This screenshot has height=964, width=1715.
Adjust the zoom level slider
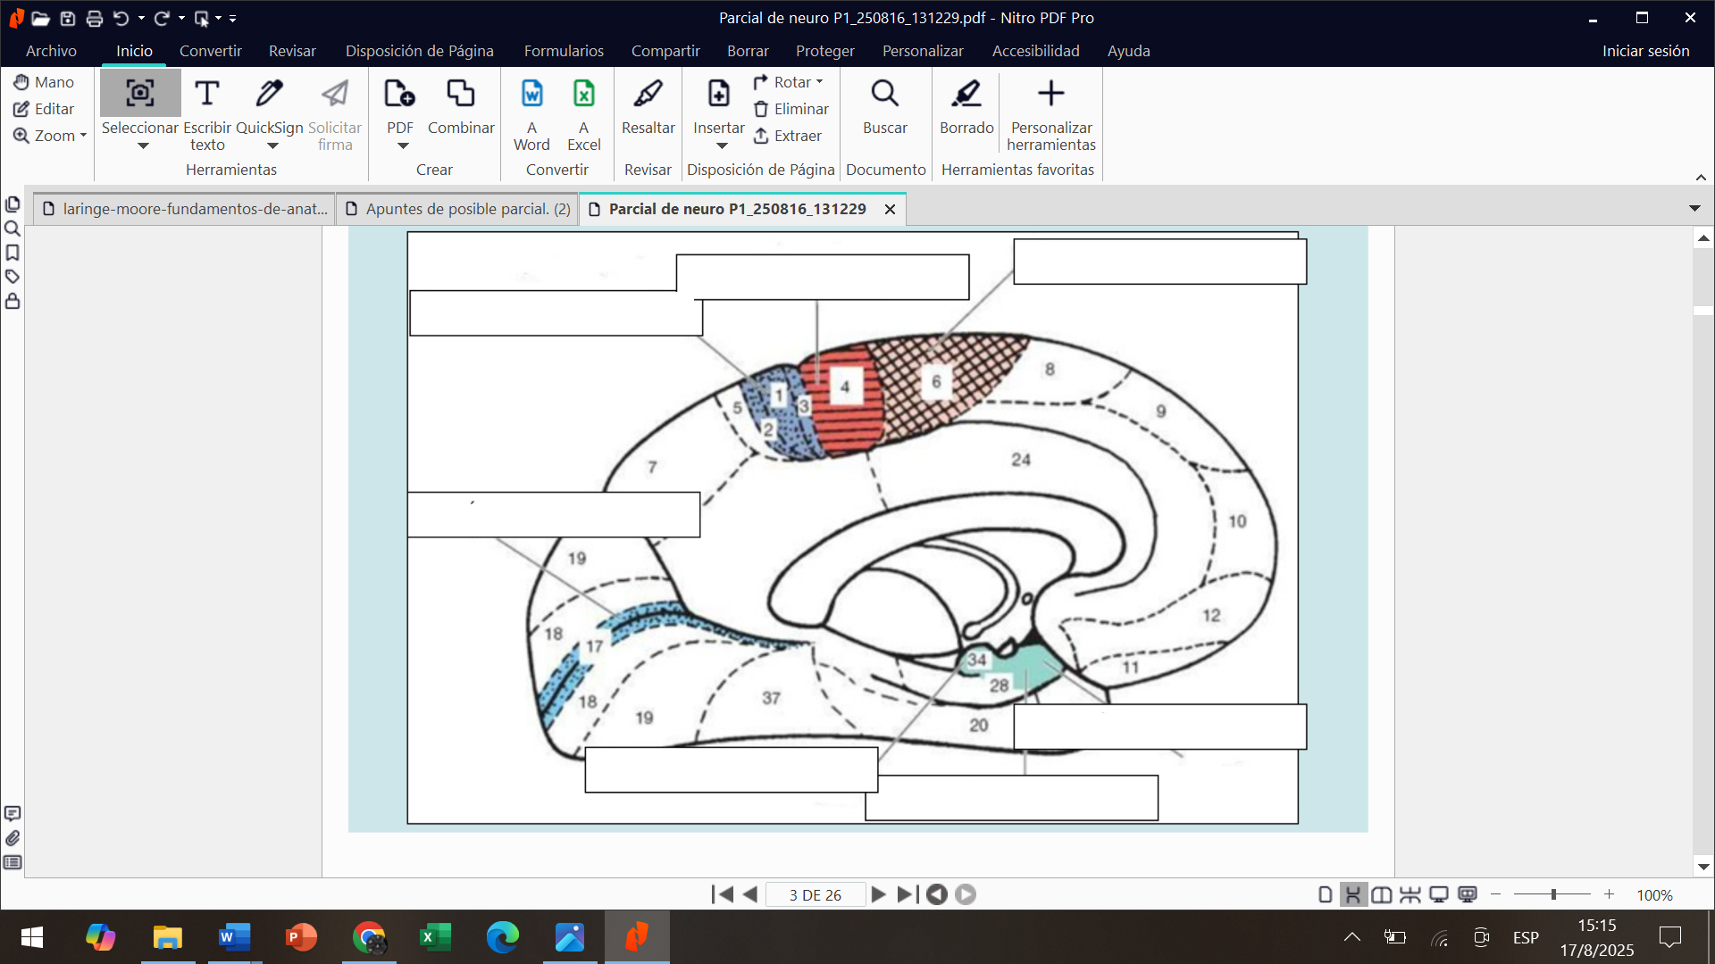pyautogui.click(x=1552, y=894)
